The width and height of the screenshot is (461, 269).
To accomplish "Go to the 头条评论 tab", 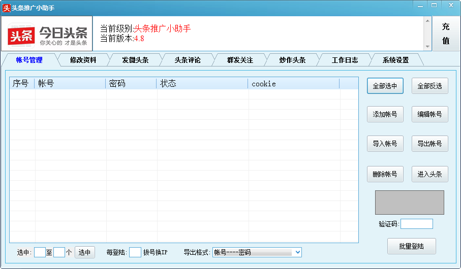I will click(188, 60).
